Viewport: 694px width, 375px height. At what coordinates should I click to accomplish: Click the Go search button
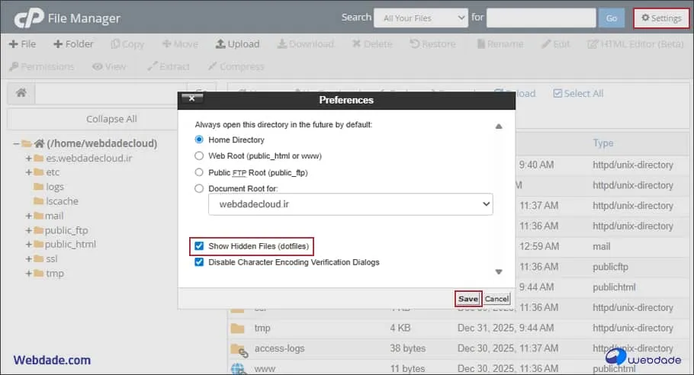tap(611, 18)
